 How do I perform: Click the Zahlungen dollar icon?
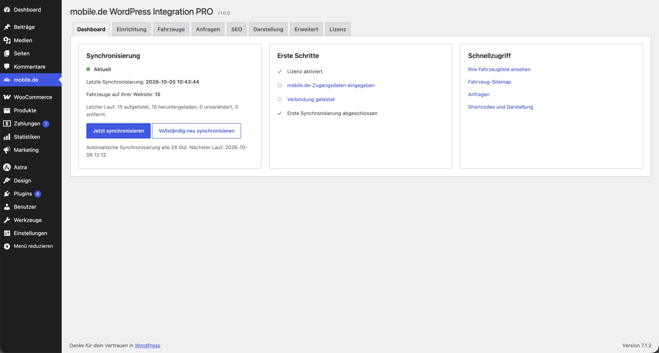[x=7, y=124]
